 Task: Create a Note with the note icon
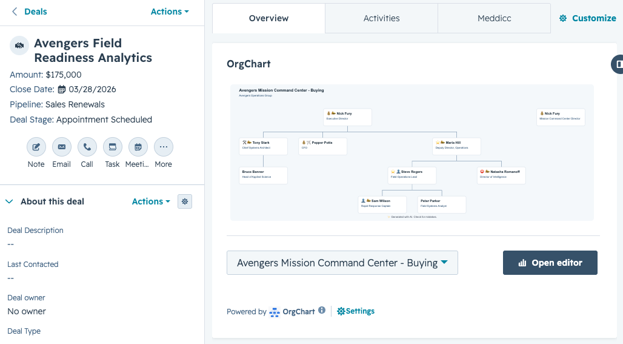click(x=36, y=147)
